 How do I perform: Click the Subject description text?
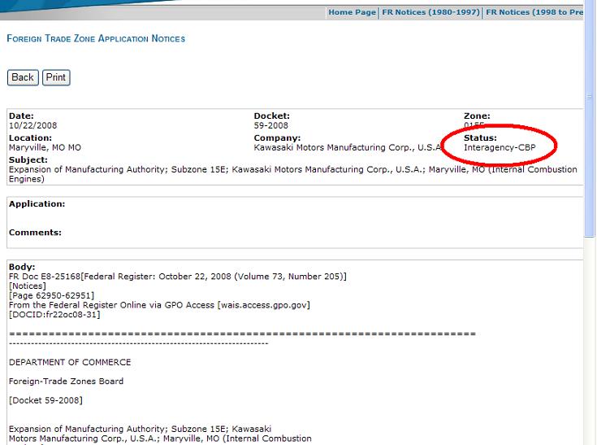(292, 174)
